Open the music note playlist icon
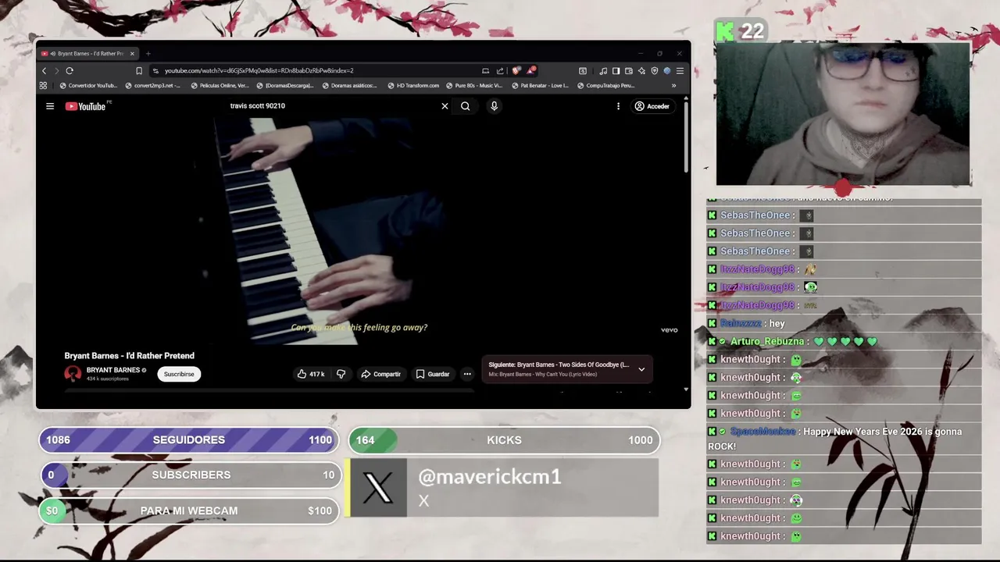The height and width of the screenshot is (562, 1000). coord(603,70)
